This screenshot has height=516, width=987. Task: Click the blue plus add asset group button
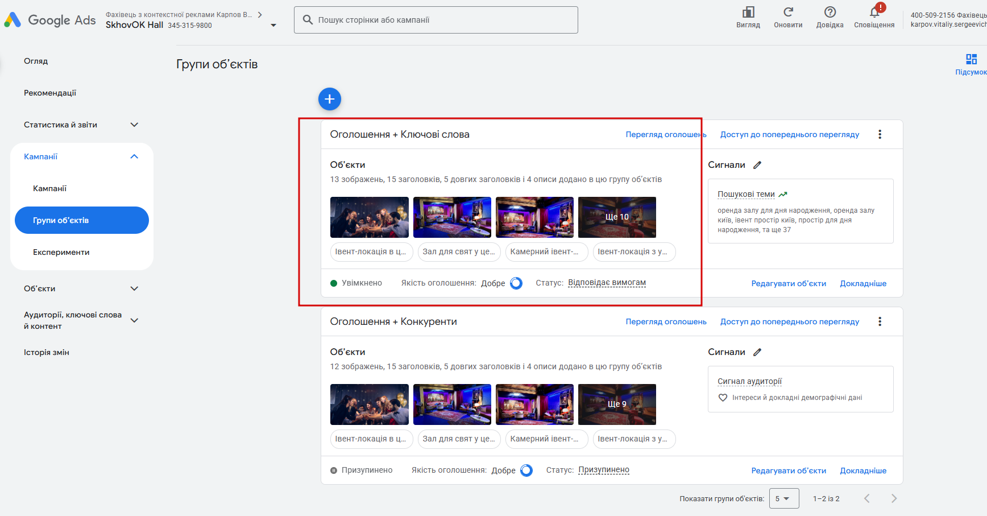tap(330, 99)
